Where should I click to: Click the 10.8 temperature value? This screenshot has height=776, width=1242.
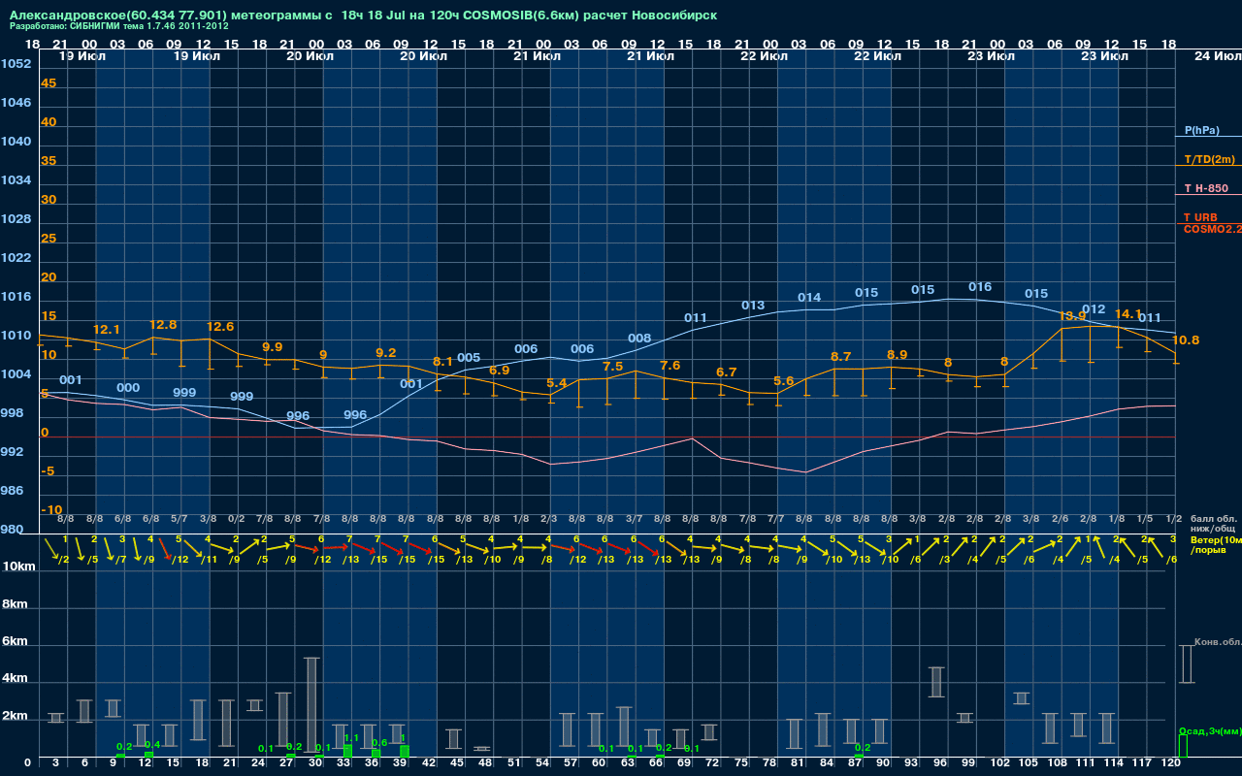pyautogui.click(x=1186, y=340)
